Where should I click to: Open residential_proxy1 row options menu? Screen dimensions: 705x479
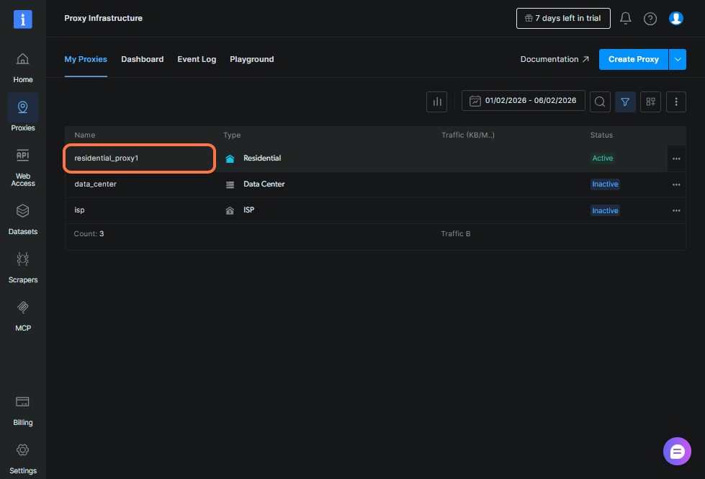(676, 158)
